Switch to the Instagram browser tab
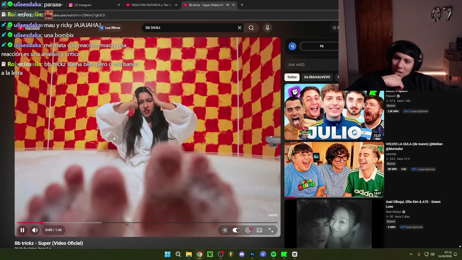The height and width of the screenshot is (260, 462). (94, 5)
